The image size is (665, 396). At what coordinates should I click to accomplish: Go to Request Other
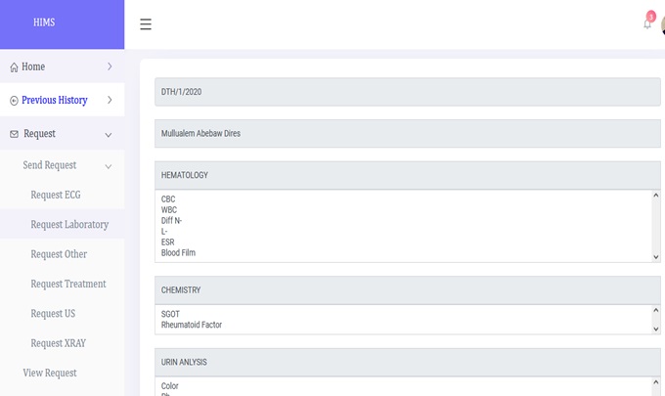click(x=59, y=254)
